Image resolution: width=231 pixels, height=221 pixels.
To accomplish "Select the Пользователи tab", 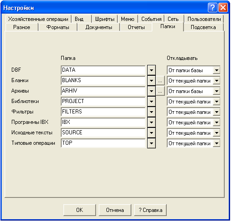I will pos(204,19).
